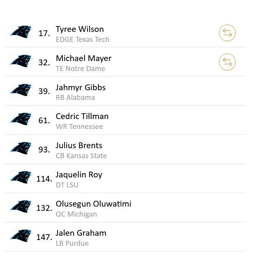Open Tyree Wilson player name
259x268 pixels.
[80, 29]
